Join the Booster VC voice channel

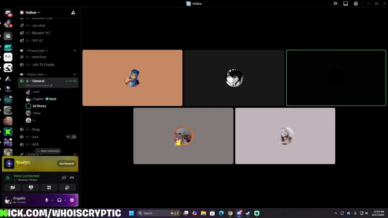(x=48, y=33)
